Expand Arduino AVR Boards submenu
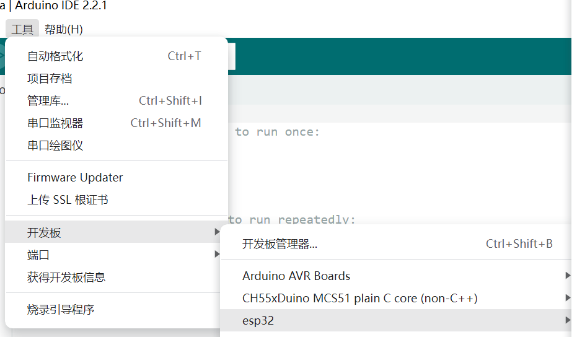The width and height of the screenshot is (577, 337). pos(397,276)
